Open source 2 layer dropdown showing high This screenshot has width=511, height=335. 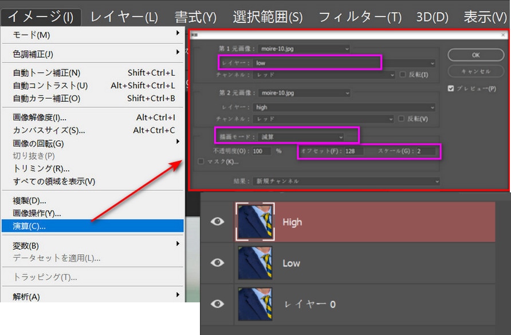(344, 107)
